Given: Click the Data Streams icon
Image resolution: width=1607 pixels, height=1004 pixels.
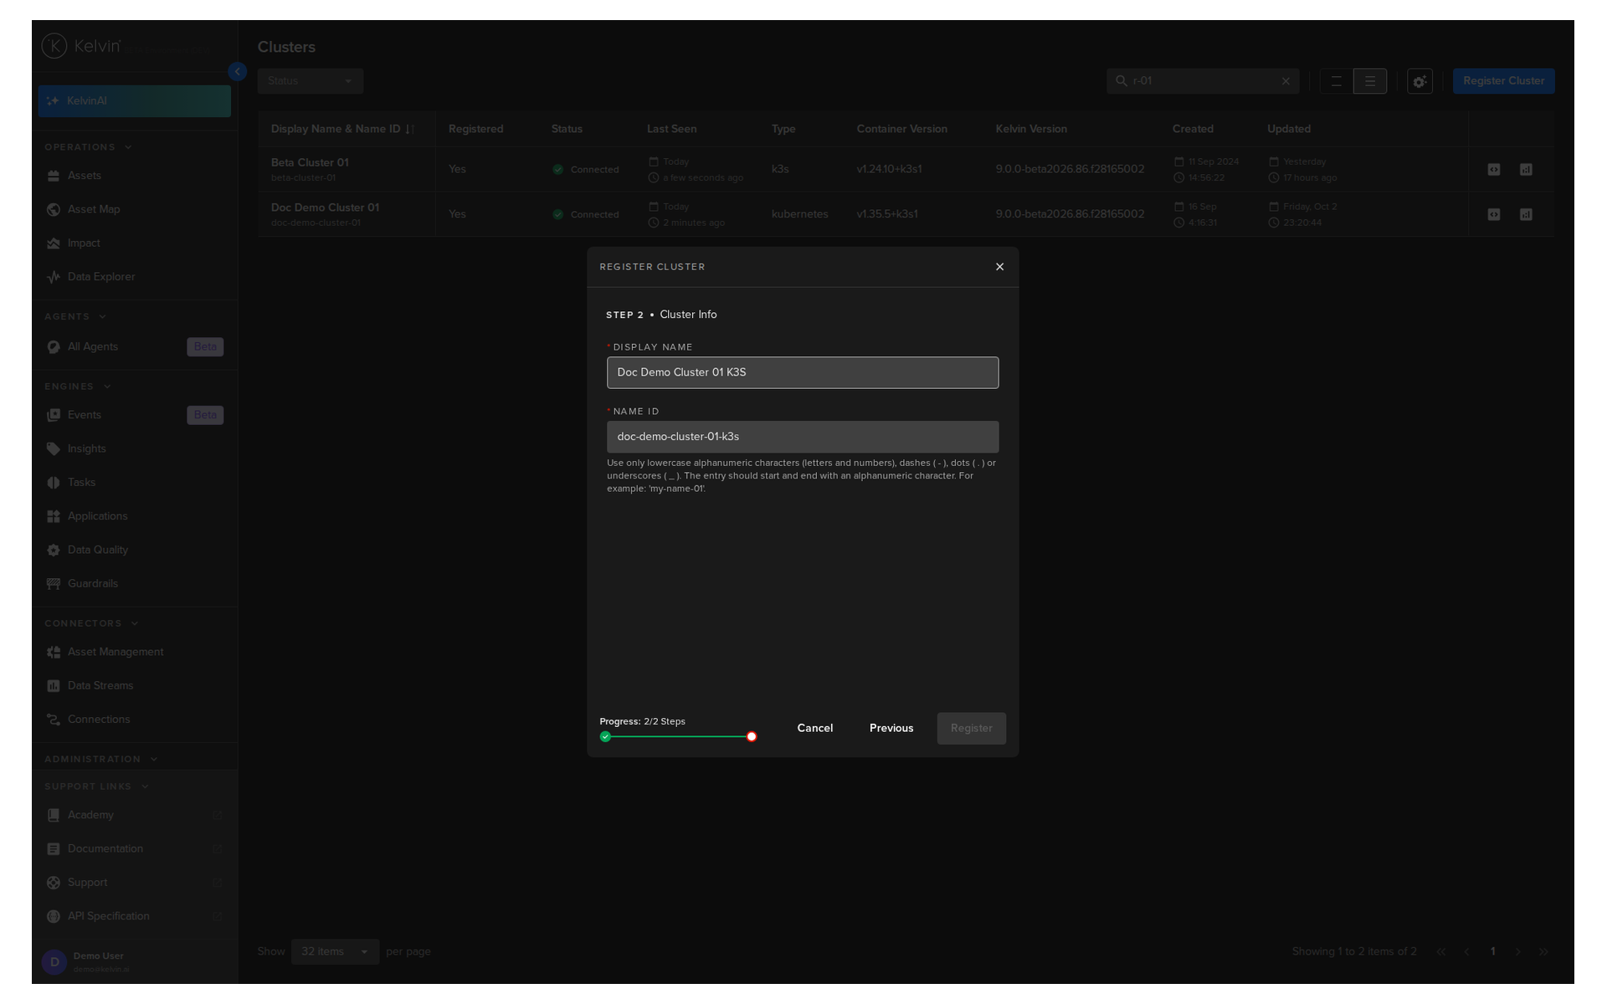Looking at the screenshot, I should coord(54,686).
